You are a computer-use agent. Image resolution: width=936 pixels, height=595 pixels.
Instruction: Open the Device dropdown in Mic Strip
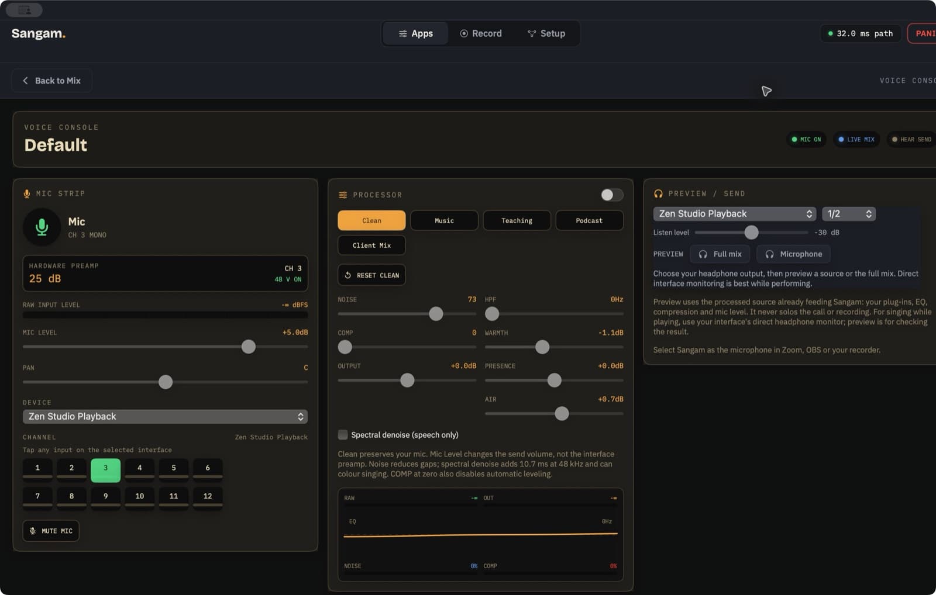165,416
